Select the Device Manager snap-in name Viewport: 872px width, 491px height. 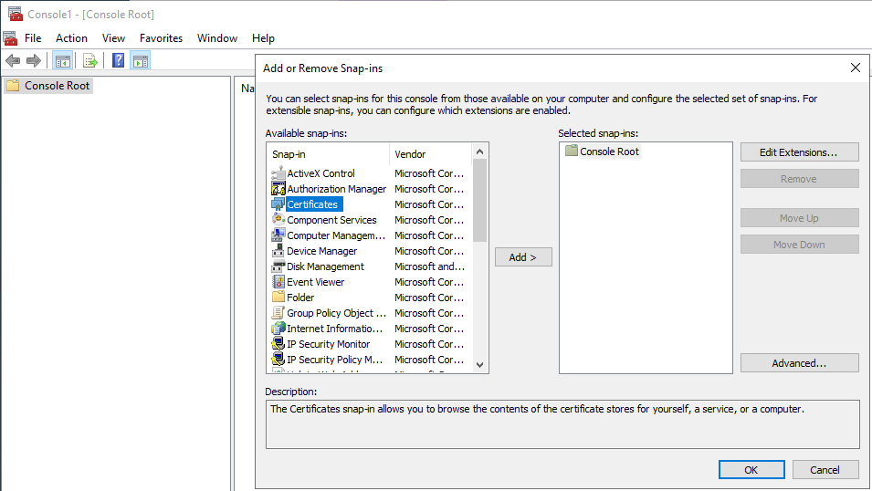point(322,251)
